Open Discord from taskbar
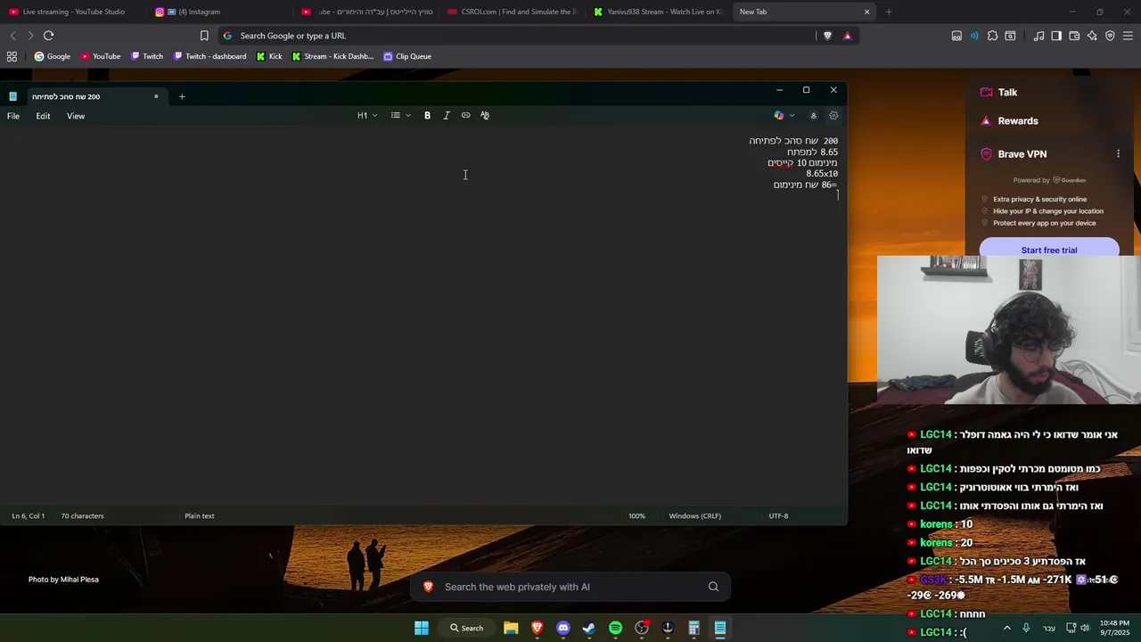Viewport: 1141px width, 642px height. click(x=563, y=628)
